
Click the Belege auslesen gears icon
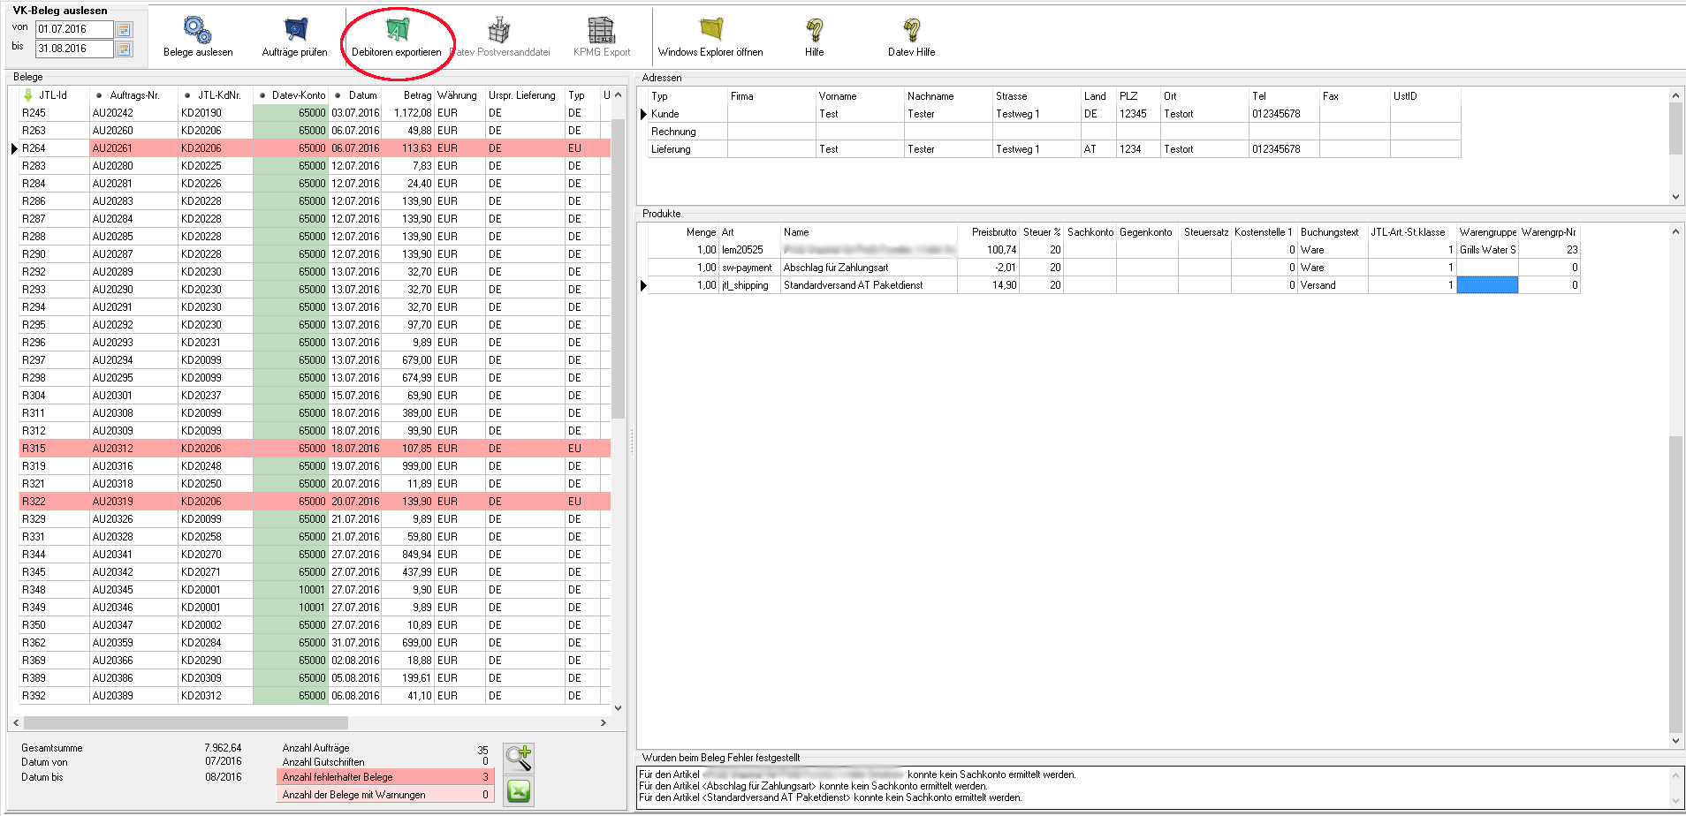pyautogui.click(x=197, y=31)
